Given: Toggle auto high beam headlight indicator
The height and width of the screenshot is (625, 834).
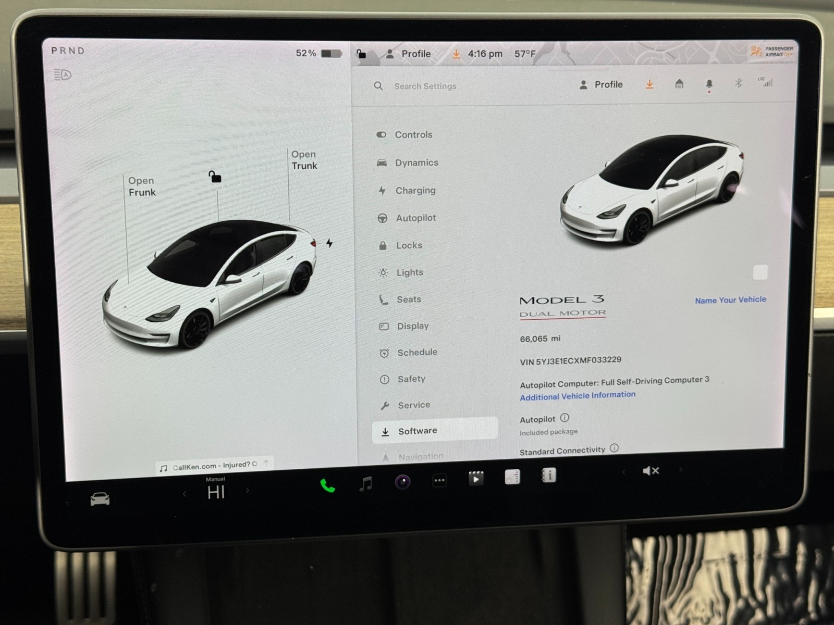Looking at the screenshot, I should tap(63, 75).
